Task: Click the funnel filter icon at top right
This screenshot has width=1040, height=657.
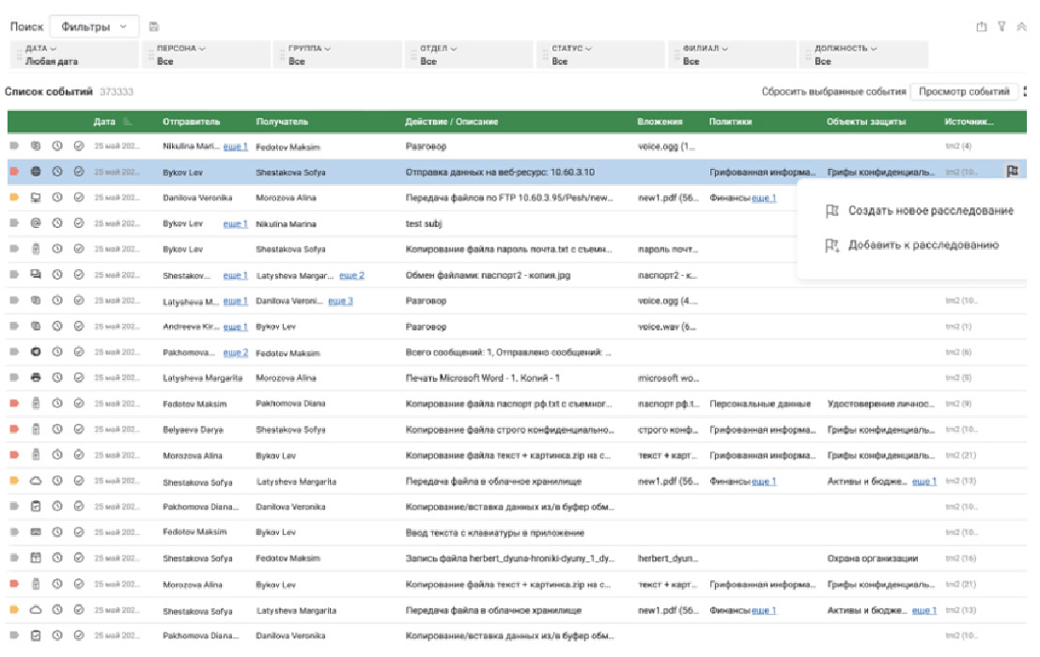Action: (x=1003, y=27)
